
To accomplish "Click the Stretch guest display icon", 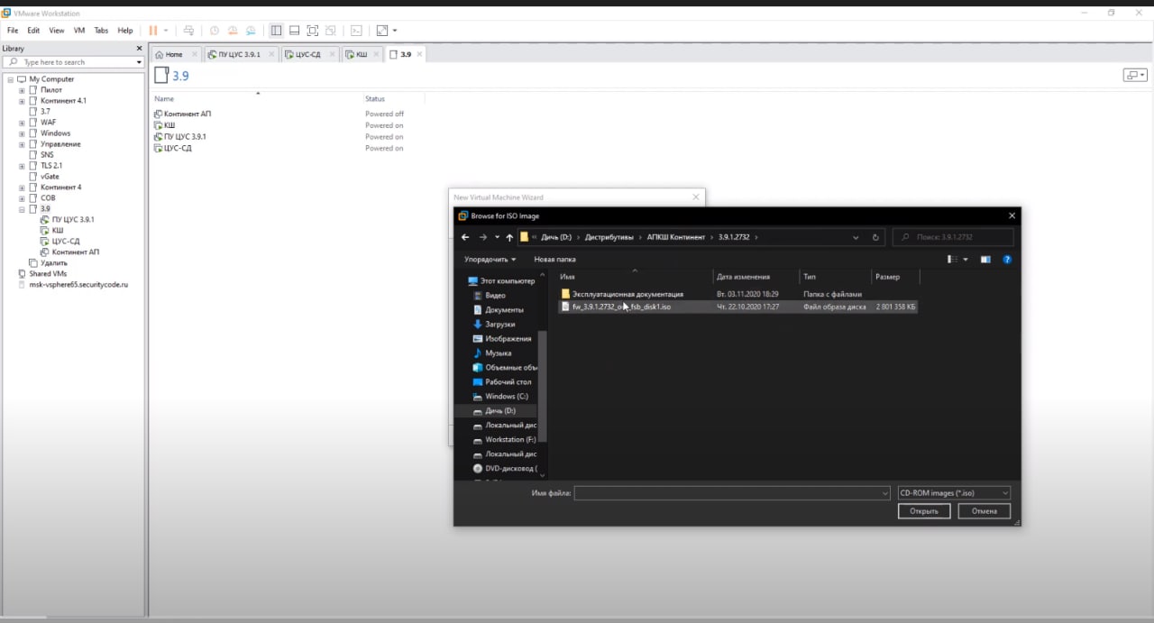I will click(x=382, y=31).
